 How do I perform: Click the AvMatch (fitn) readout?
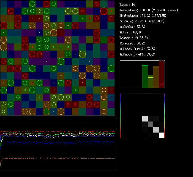[137, 49]
